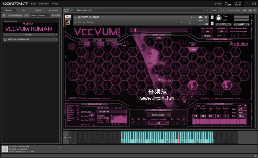Viewport: 258px width, 158px height.
Task: Click the next instrument arrow
Action: point(195,17)
